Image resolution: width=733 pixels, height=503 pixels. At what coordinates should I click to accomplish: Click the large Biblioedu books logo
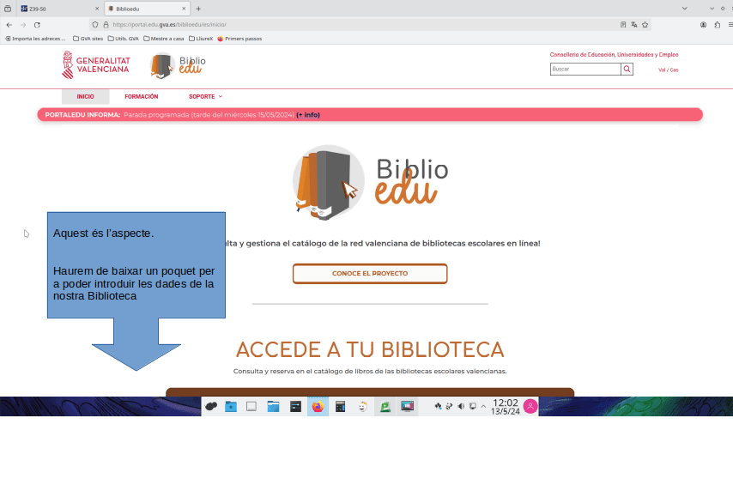tap(370, 182)
